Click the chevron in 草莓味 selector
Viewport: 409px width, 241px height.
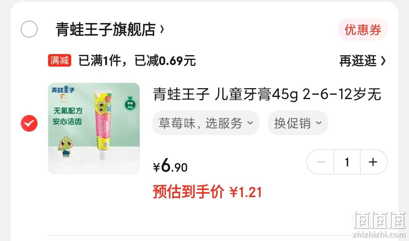click(x=250, y=123)
